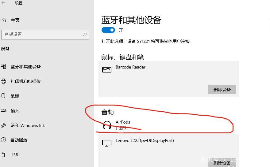This screenshot has width=270, height=167.
Task: Select the autoplay icon for 自动播放
Action: point(3,140)
